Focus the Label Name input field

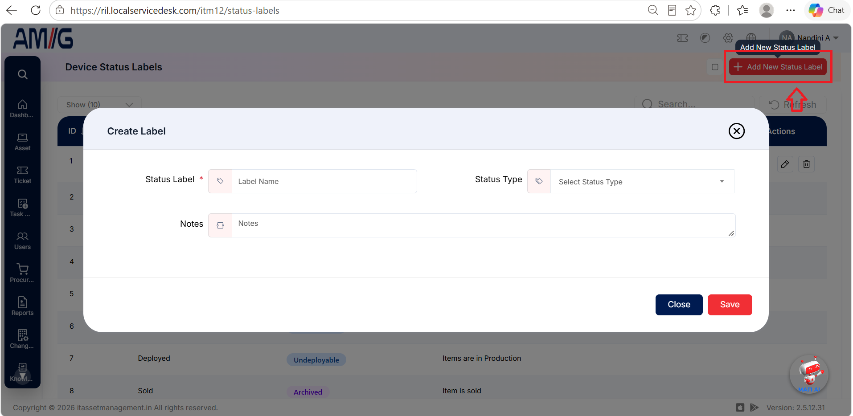tap(324, 181)
